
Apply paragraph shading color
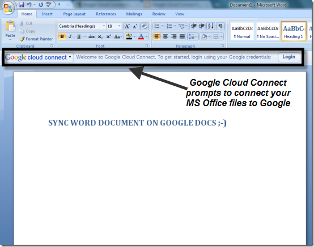pyautogui.click(x=204, y=36)
